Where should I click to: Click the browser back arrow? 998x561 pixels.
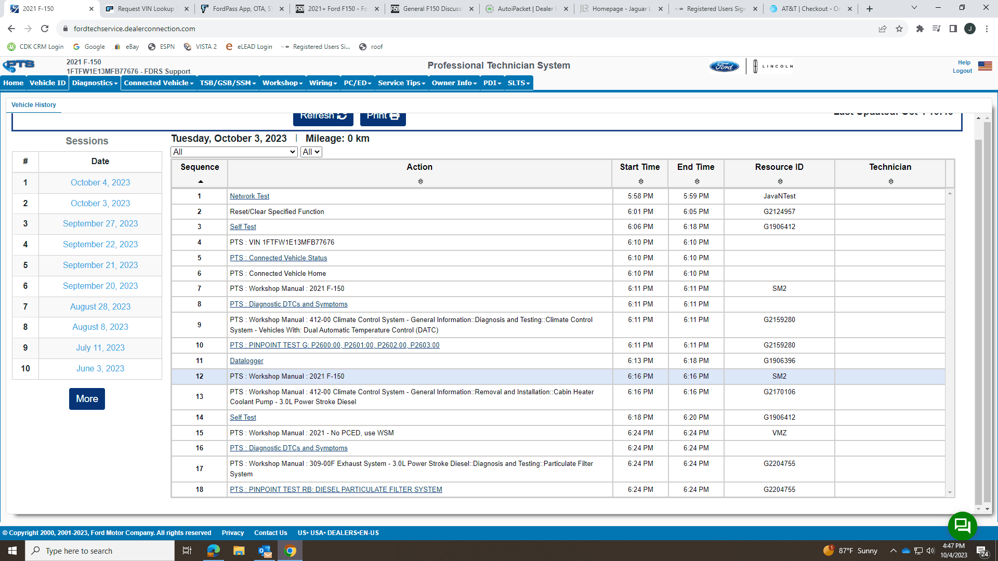11,29
